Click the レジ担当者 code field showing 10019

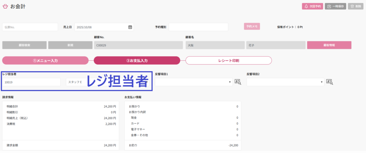[x=31, y=82]
